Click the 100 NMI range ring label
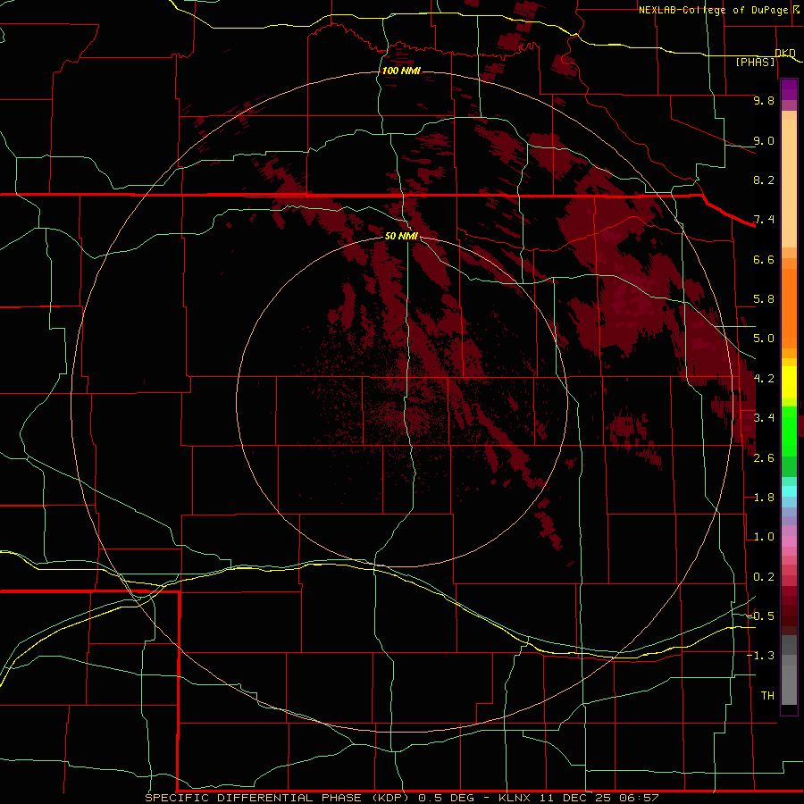Viewport: 804px width, 804px height. click(401, 71)
